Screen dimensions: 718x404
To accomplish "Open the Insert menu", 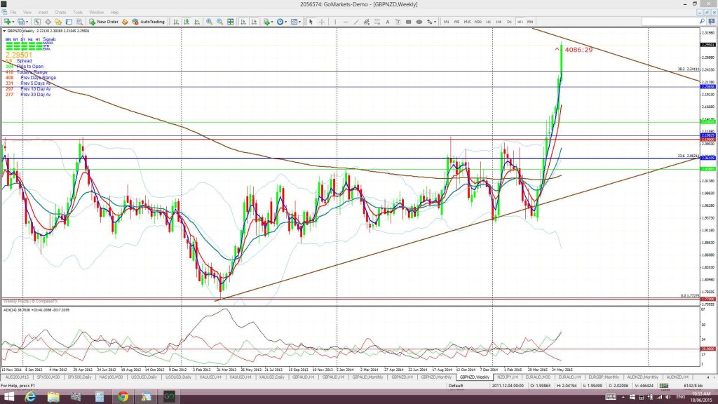I will tap(43, 13).
